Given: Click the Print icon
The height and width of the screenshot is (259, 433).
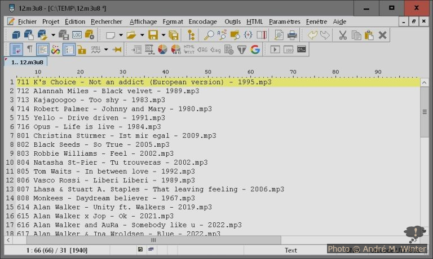Looking at the screenshot, I should click(292, 35).
